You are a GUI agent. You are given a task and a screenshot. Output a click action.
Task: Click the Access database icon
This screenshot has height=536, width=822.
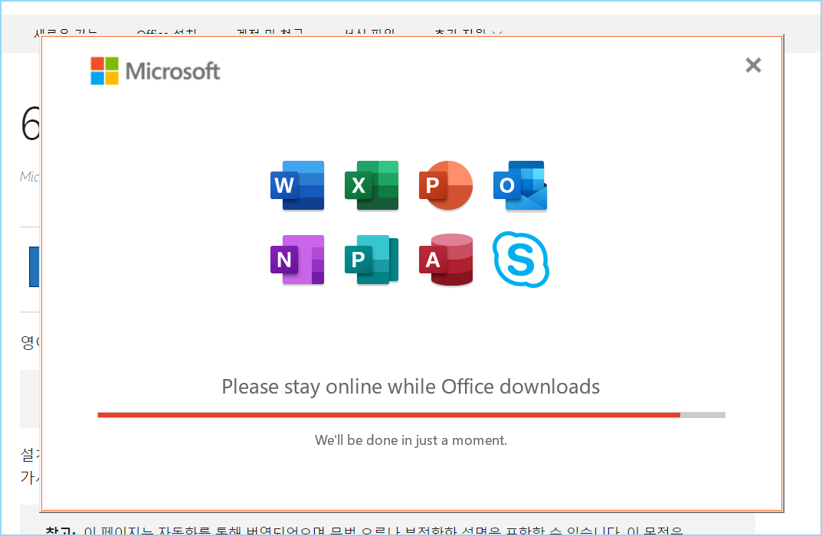(x=446, y=260)
